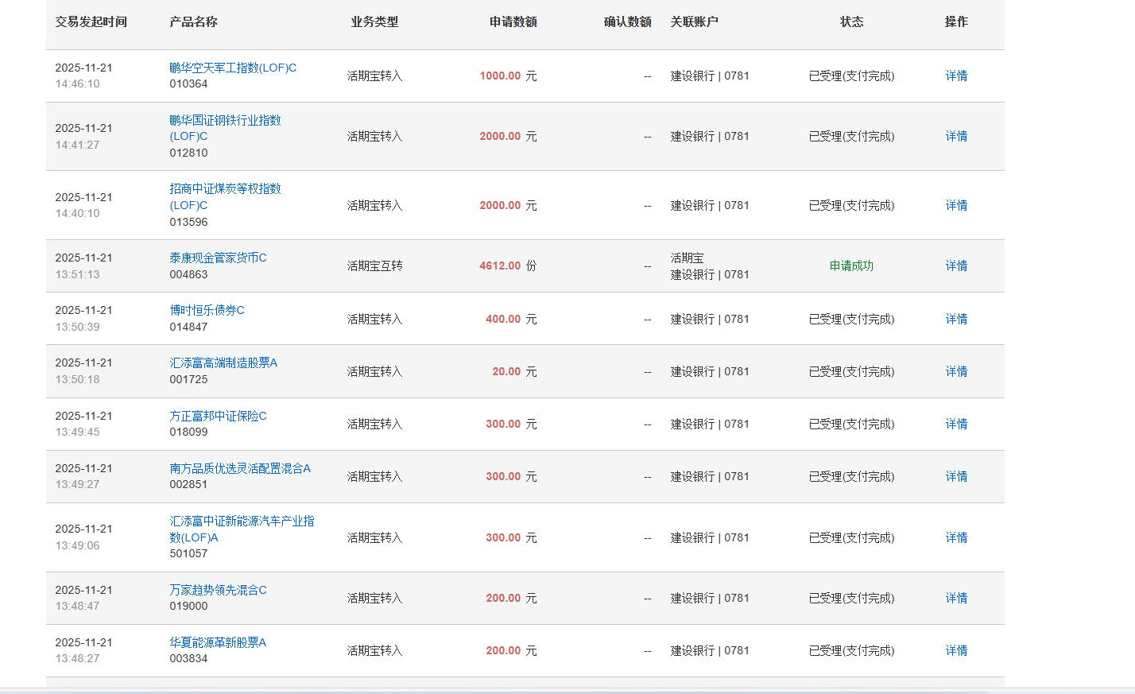
Task: Select the 20.00 元 amount cell
Action: pyautogui.click(x=514, y=371)
